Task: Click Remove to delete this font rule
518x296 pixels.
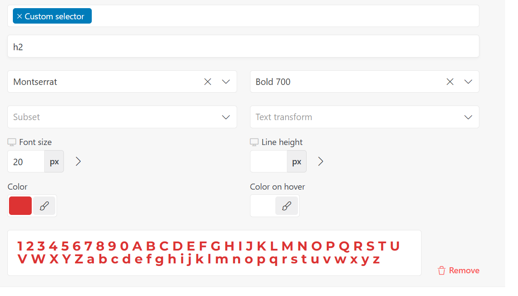Action: click(x=458, y=271)
